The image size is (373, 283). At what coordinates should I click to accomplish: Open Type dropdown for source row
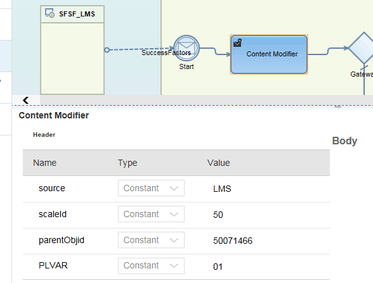point(151,188)
